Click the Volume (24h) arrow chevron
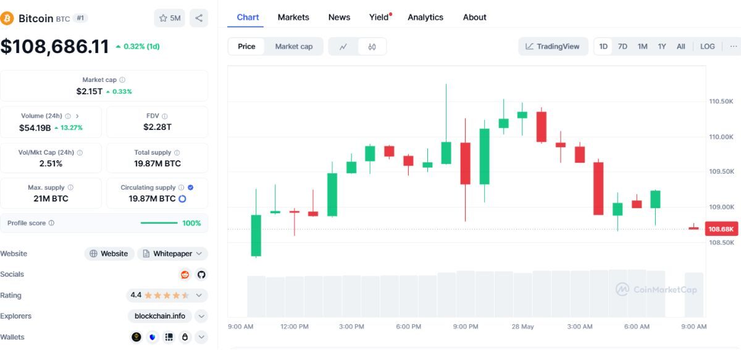 pyautogui.click(x=77, y=116)
